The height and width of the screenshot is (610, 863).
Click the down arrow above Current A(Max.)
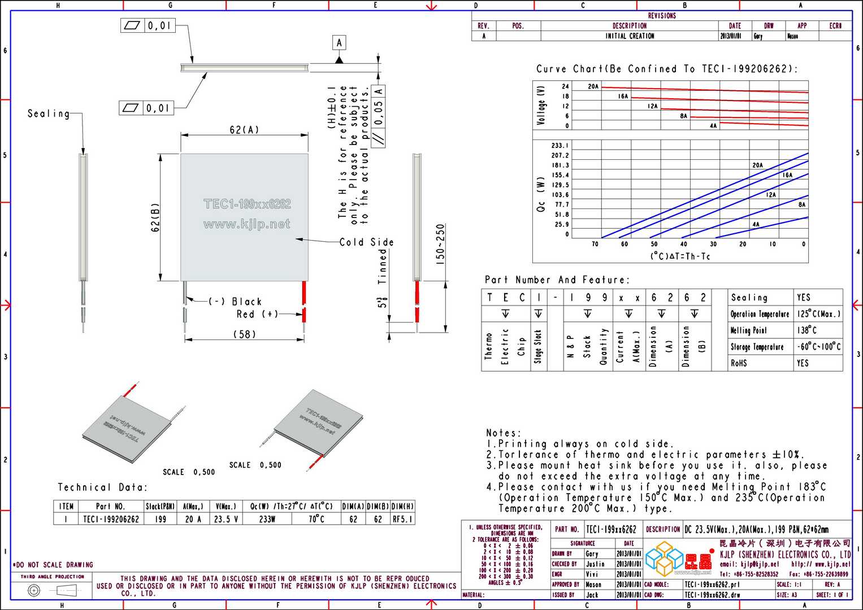click(628, 313)
